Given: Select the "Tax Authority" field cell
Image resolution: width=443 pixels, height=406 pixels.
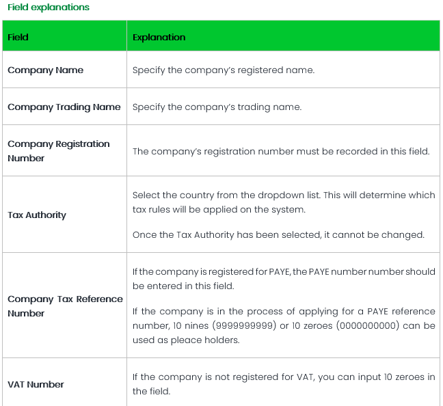Looking at the screenshot, I should pyautogui.click(x=37, y=215).
